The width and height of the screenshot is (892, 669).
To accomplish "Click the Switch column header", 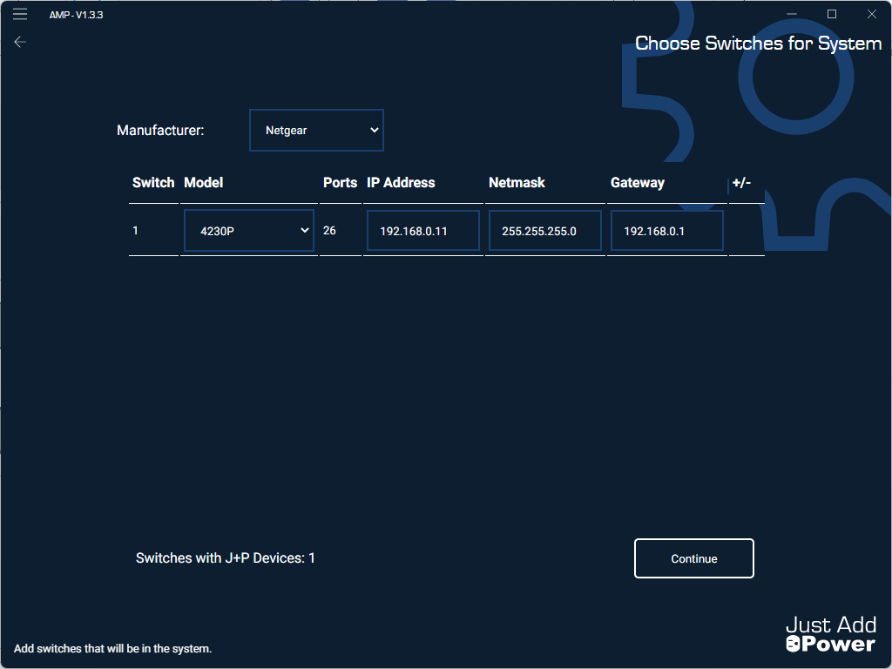I will [153, 183].
